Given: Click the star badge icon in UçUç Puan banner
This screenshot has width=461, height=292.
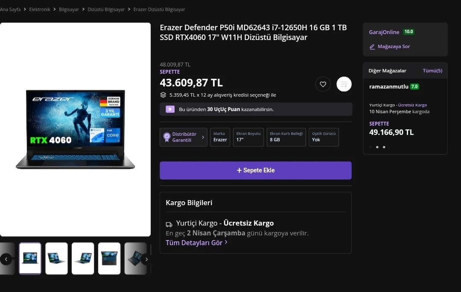Looking at the screenshot, I should click(x=170, y=109).
